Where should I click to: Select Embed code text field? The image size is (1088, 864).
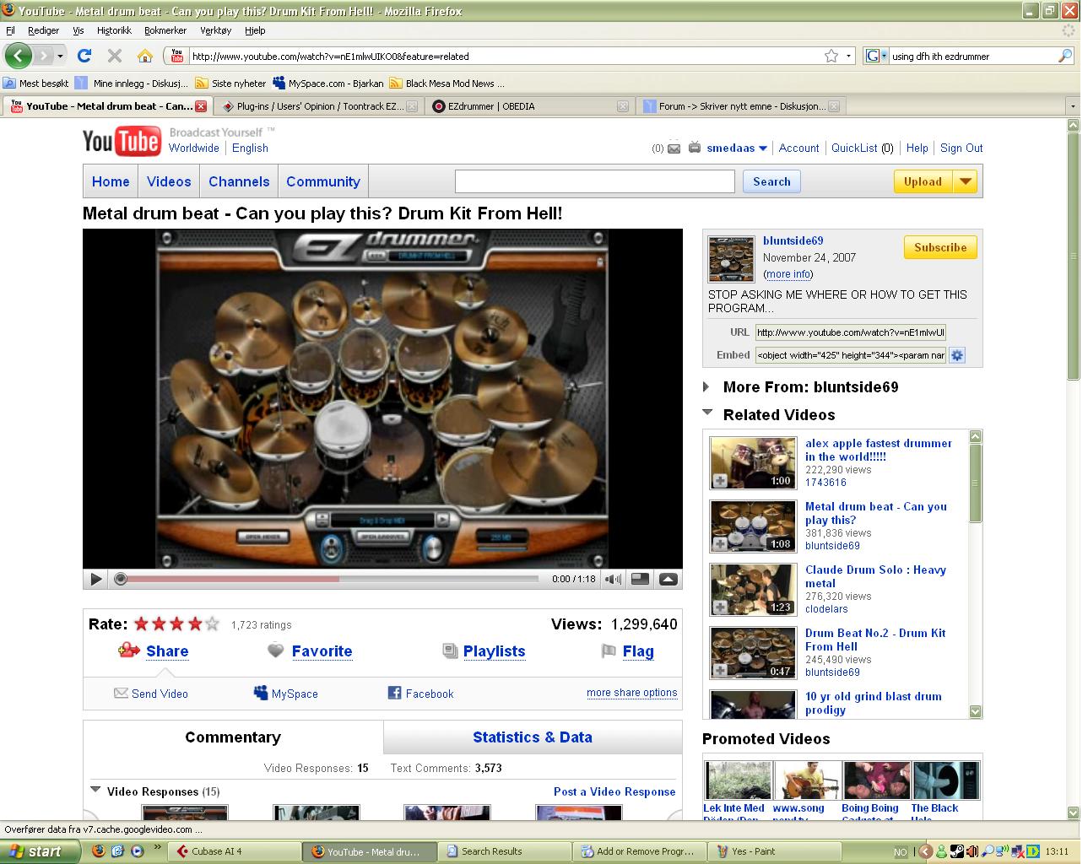point(851,355)
